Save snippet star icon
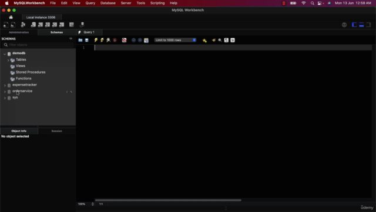Image resolution: width=376 pixels, height=212 pixels. click(x=204, y=41)
